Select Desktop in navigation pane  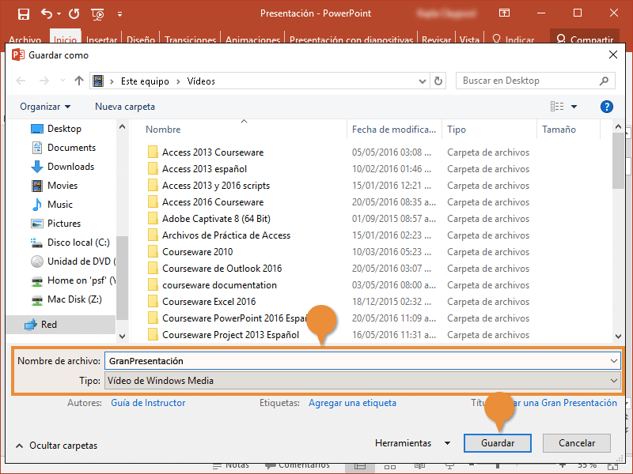pos(56,129)
